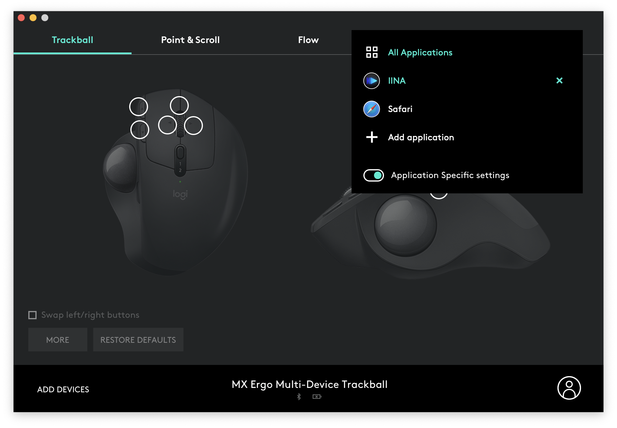Click the MORE button
Viewport: 617px width, 428px height.
pos(58,340)
